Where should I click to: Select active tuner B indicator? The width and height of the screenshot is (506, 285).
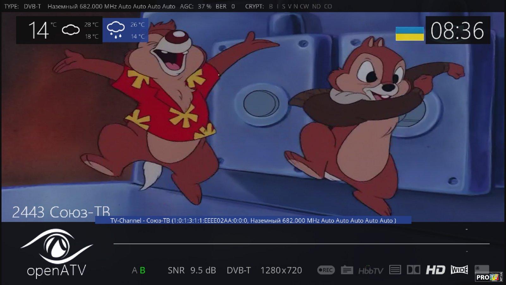pos(143,270)
